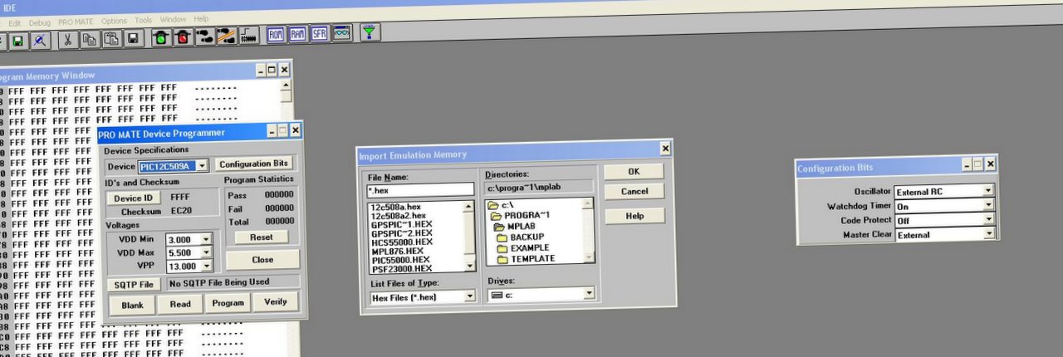The height and width of the screenshot is (357, 1063).
Task: Select the BACKUP folder
Action: pyautogui.click(x=522, y=237)
